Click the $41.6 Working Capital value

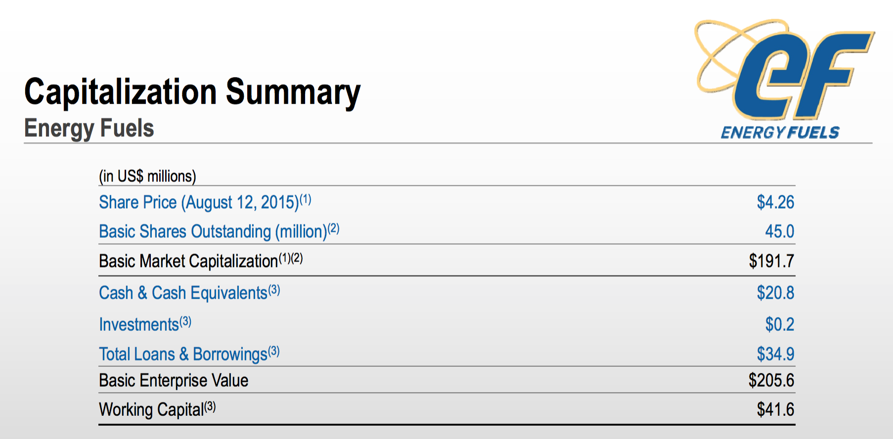coord(775,409)
